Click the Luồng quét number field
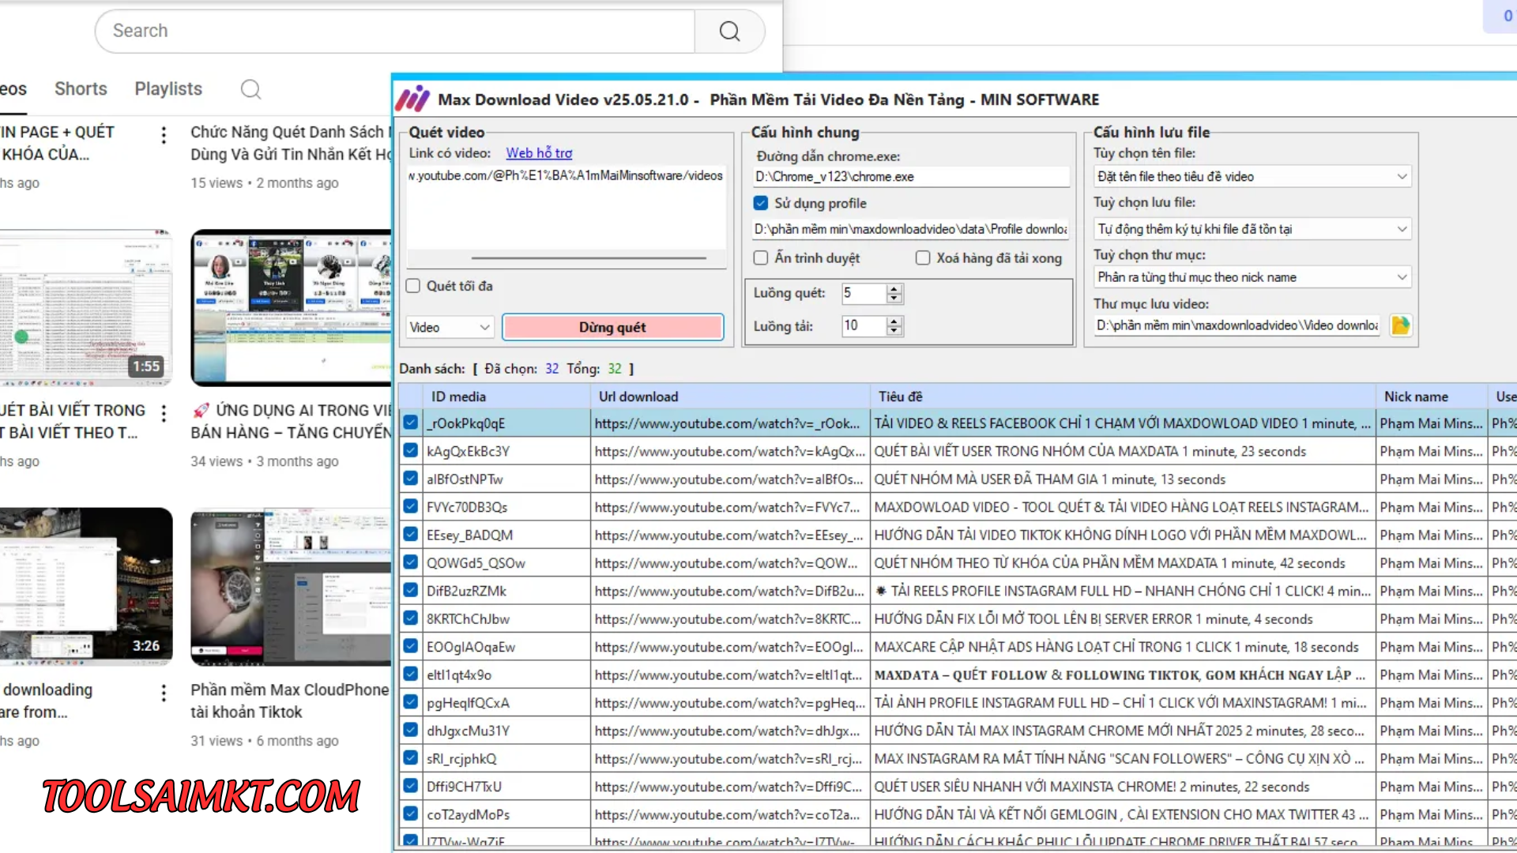The image size is (1517, 853). tap(864, 293)
